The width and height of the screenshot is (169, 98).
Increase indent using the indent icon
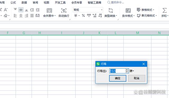(x=37, y=10)
